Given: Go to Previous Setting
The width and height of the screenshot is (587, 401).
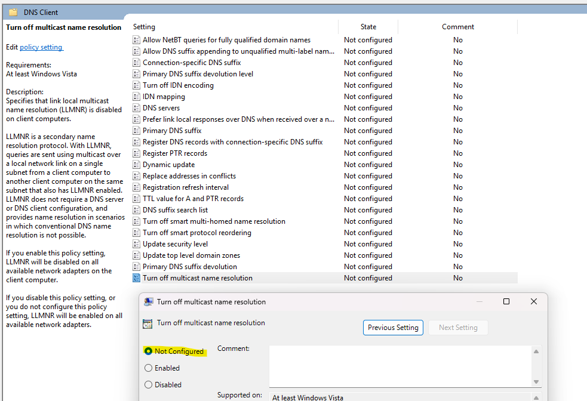Looking at the screenshot, I should click(x=393, y=328).
